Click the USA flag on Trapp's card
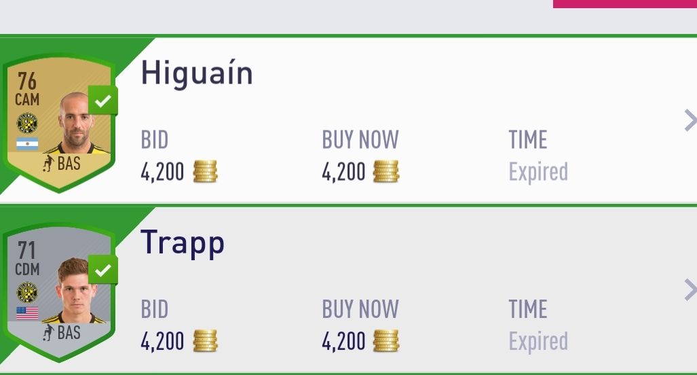This screenshot has height=375, width=697. point(27,313)
